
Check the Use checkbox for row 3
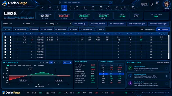pos(5,43)
